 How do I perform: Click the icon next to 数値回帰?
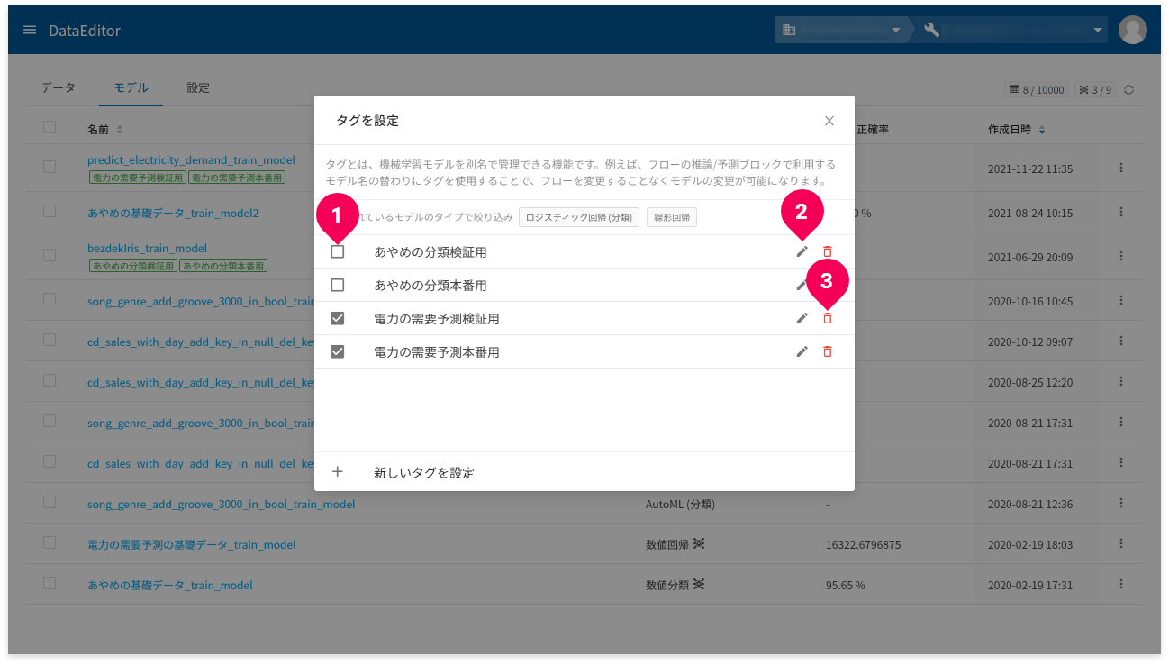pyautogui.click(x=698, y=543)
